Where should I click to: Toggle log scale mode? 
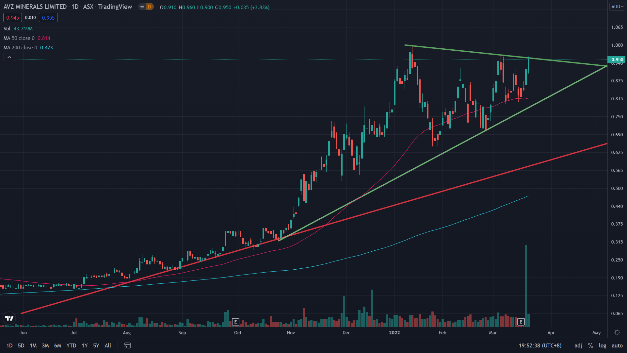click(603, 345)
